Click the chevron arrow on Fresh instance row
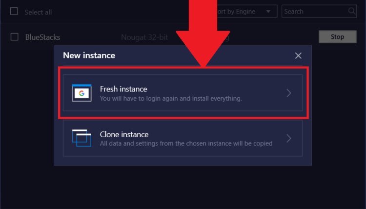The image size is (366, 209). click(289, 93)
